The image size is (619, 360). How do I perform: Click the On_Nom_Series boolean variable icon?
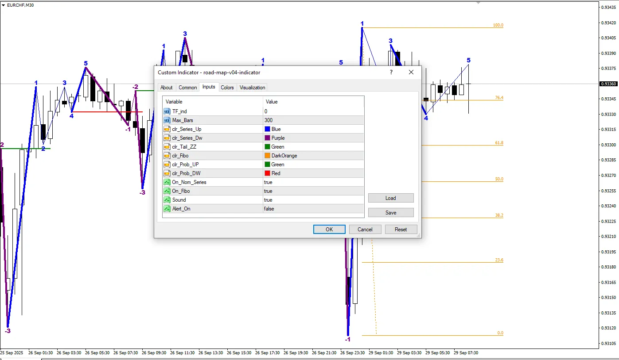point(167,182)
